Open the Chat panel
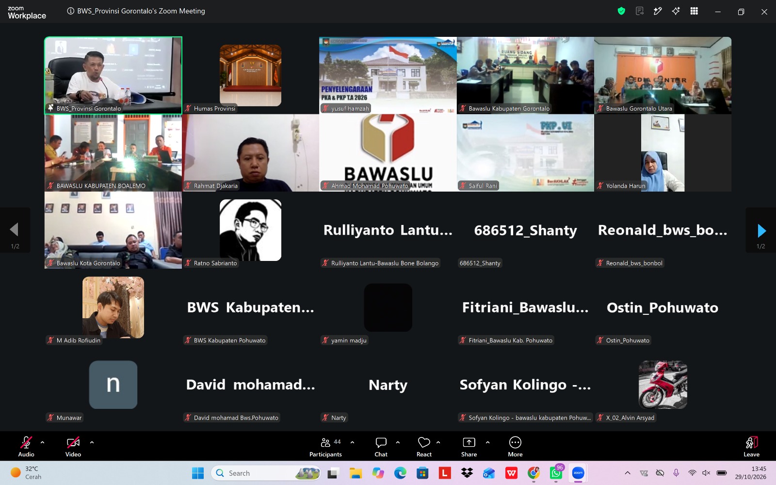 click(381, 447)
